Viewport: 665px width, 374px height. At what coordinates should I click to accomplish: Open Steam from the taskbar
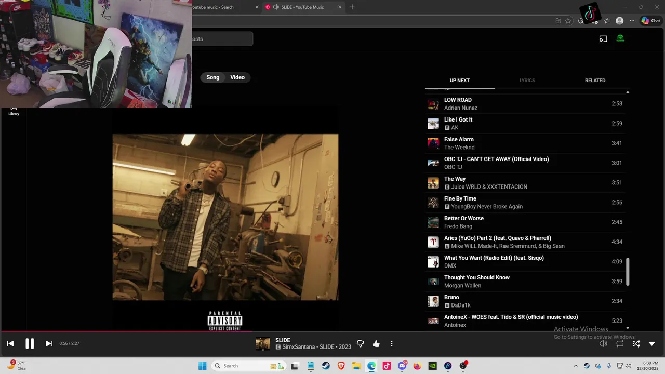point(326,366)
